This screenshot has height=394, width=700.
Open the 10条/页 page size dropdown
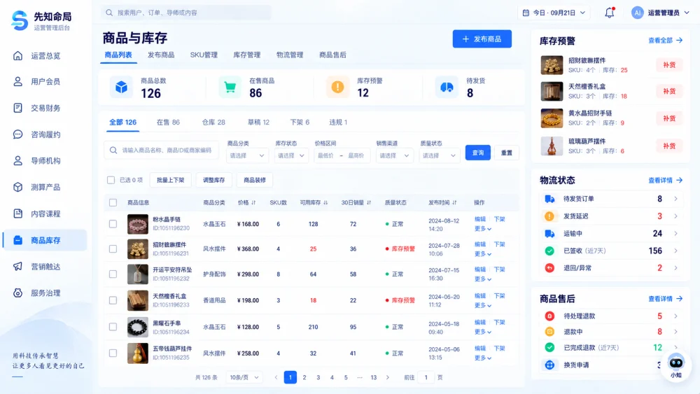tap(244, 377)
